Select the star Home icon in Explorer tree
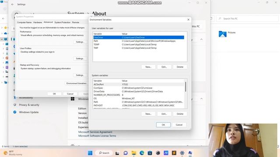The width and height of the screenshot is (280, 157). click(6, 27)
